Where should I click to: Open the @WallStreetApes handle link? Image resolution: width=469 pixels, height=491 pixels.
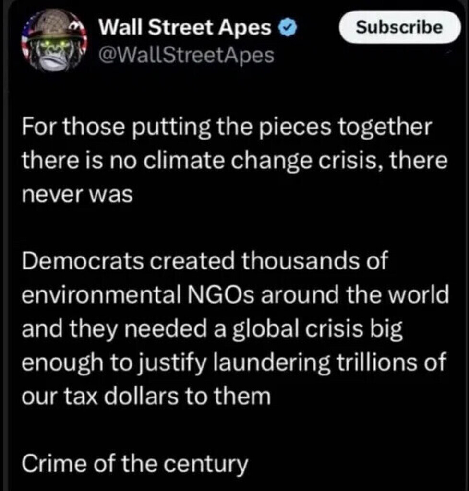186,56
